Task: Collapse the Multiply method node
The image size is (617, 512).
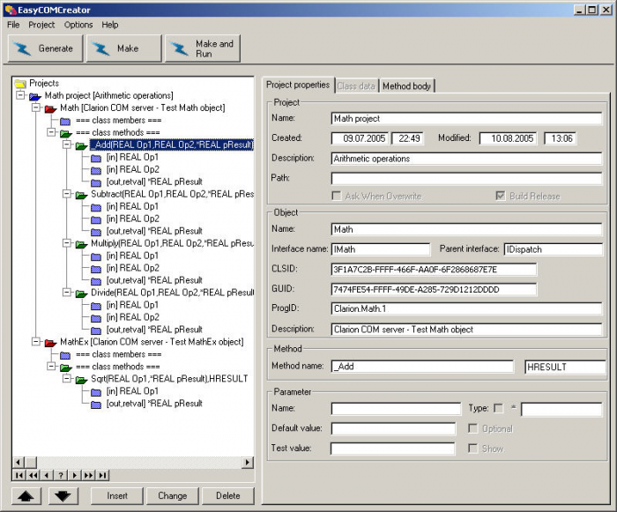Action: (x=67, y=243)
